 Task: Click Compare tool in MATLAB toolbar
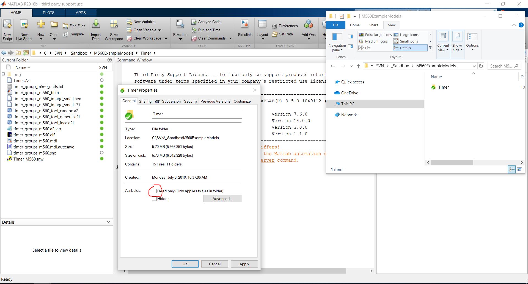click(73, 34)
